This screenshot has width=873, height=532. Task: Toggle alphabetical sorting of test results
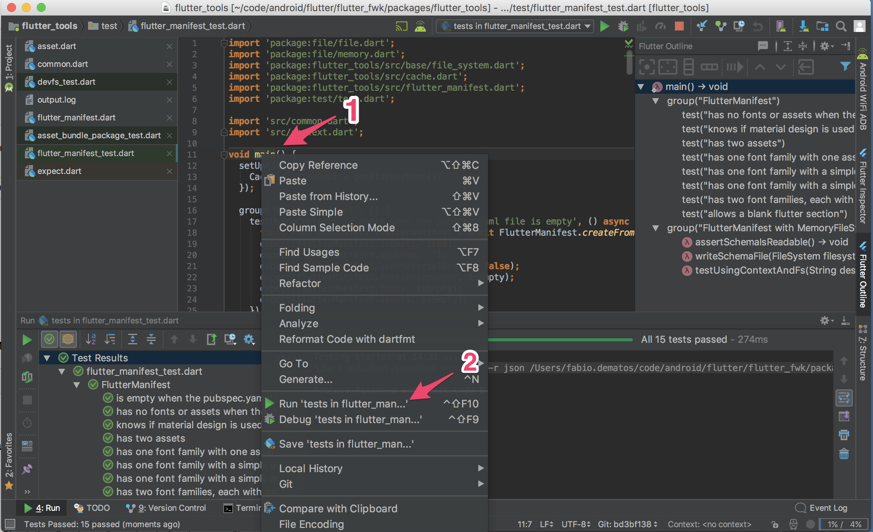click(91, 339)
